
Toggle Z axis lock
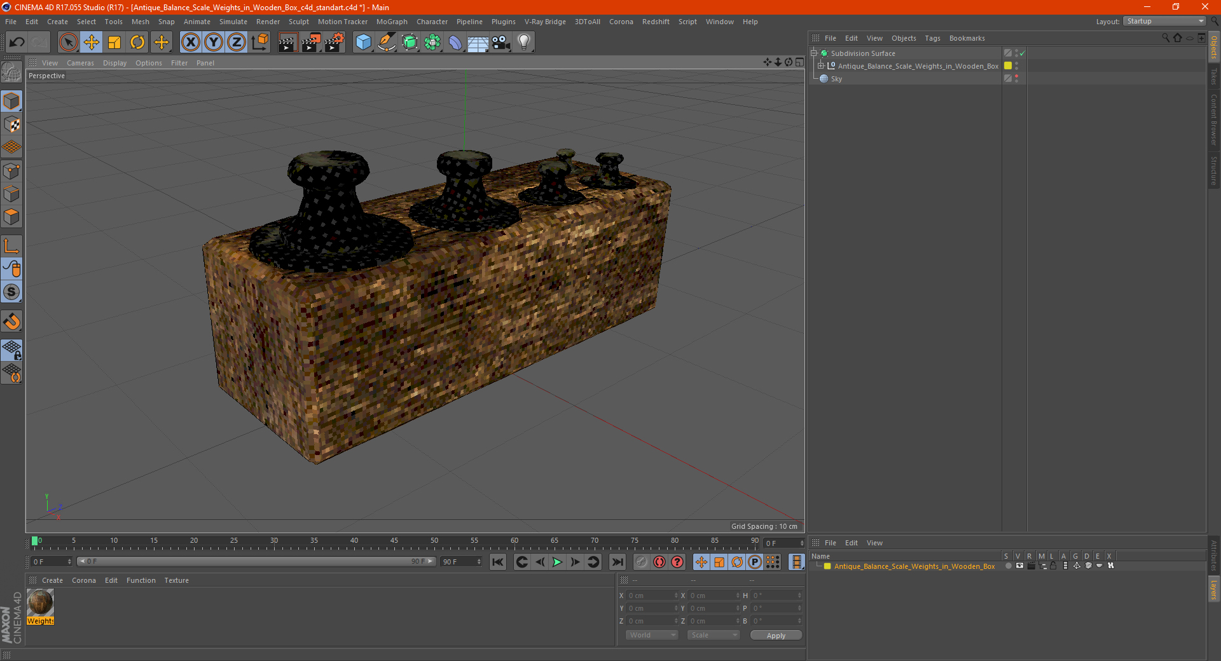tap(237, 43)
